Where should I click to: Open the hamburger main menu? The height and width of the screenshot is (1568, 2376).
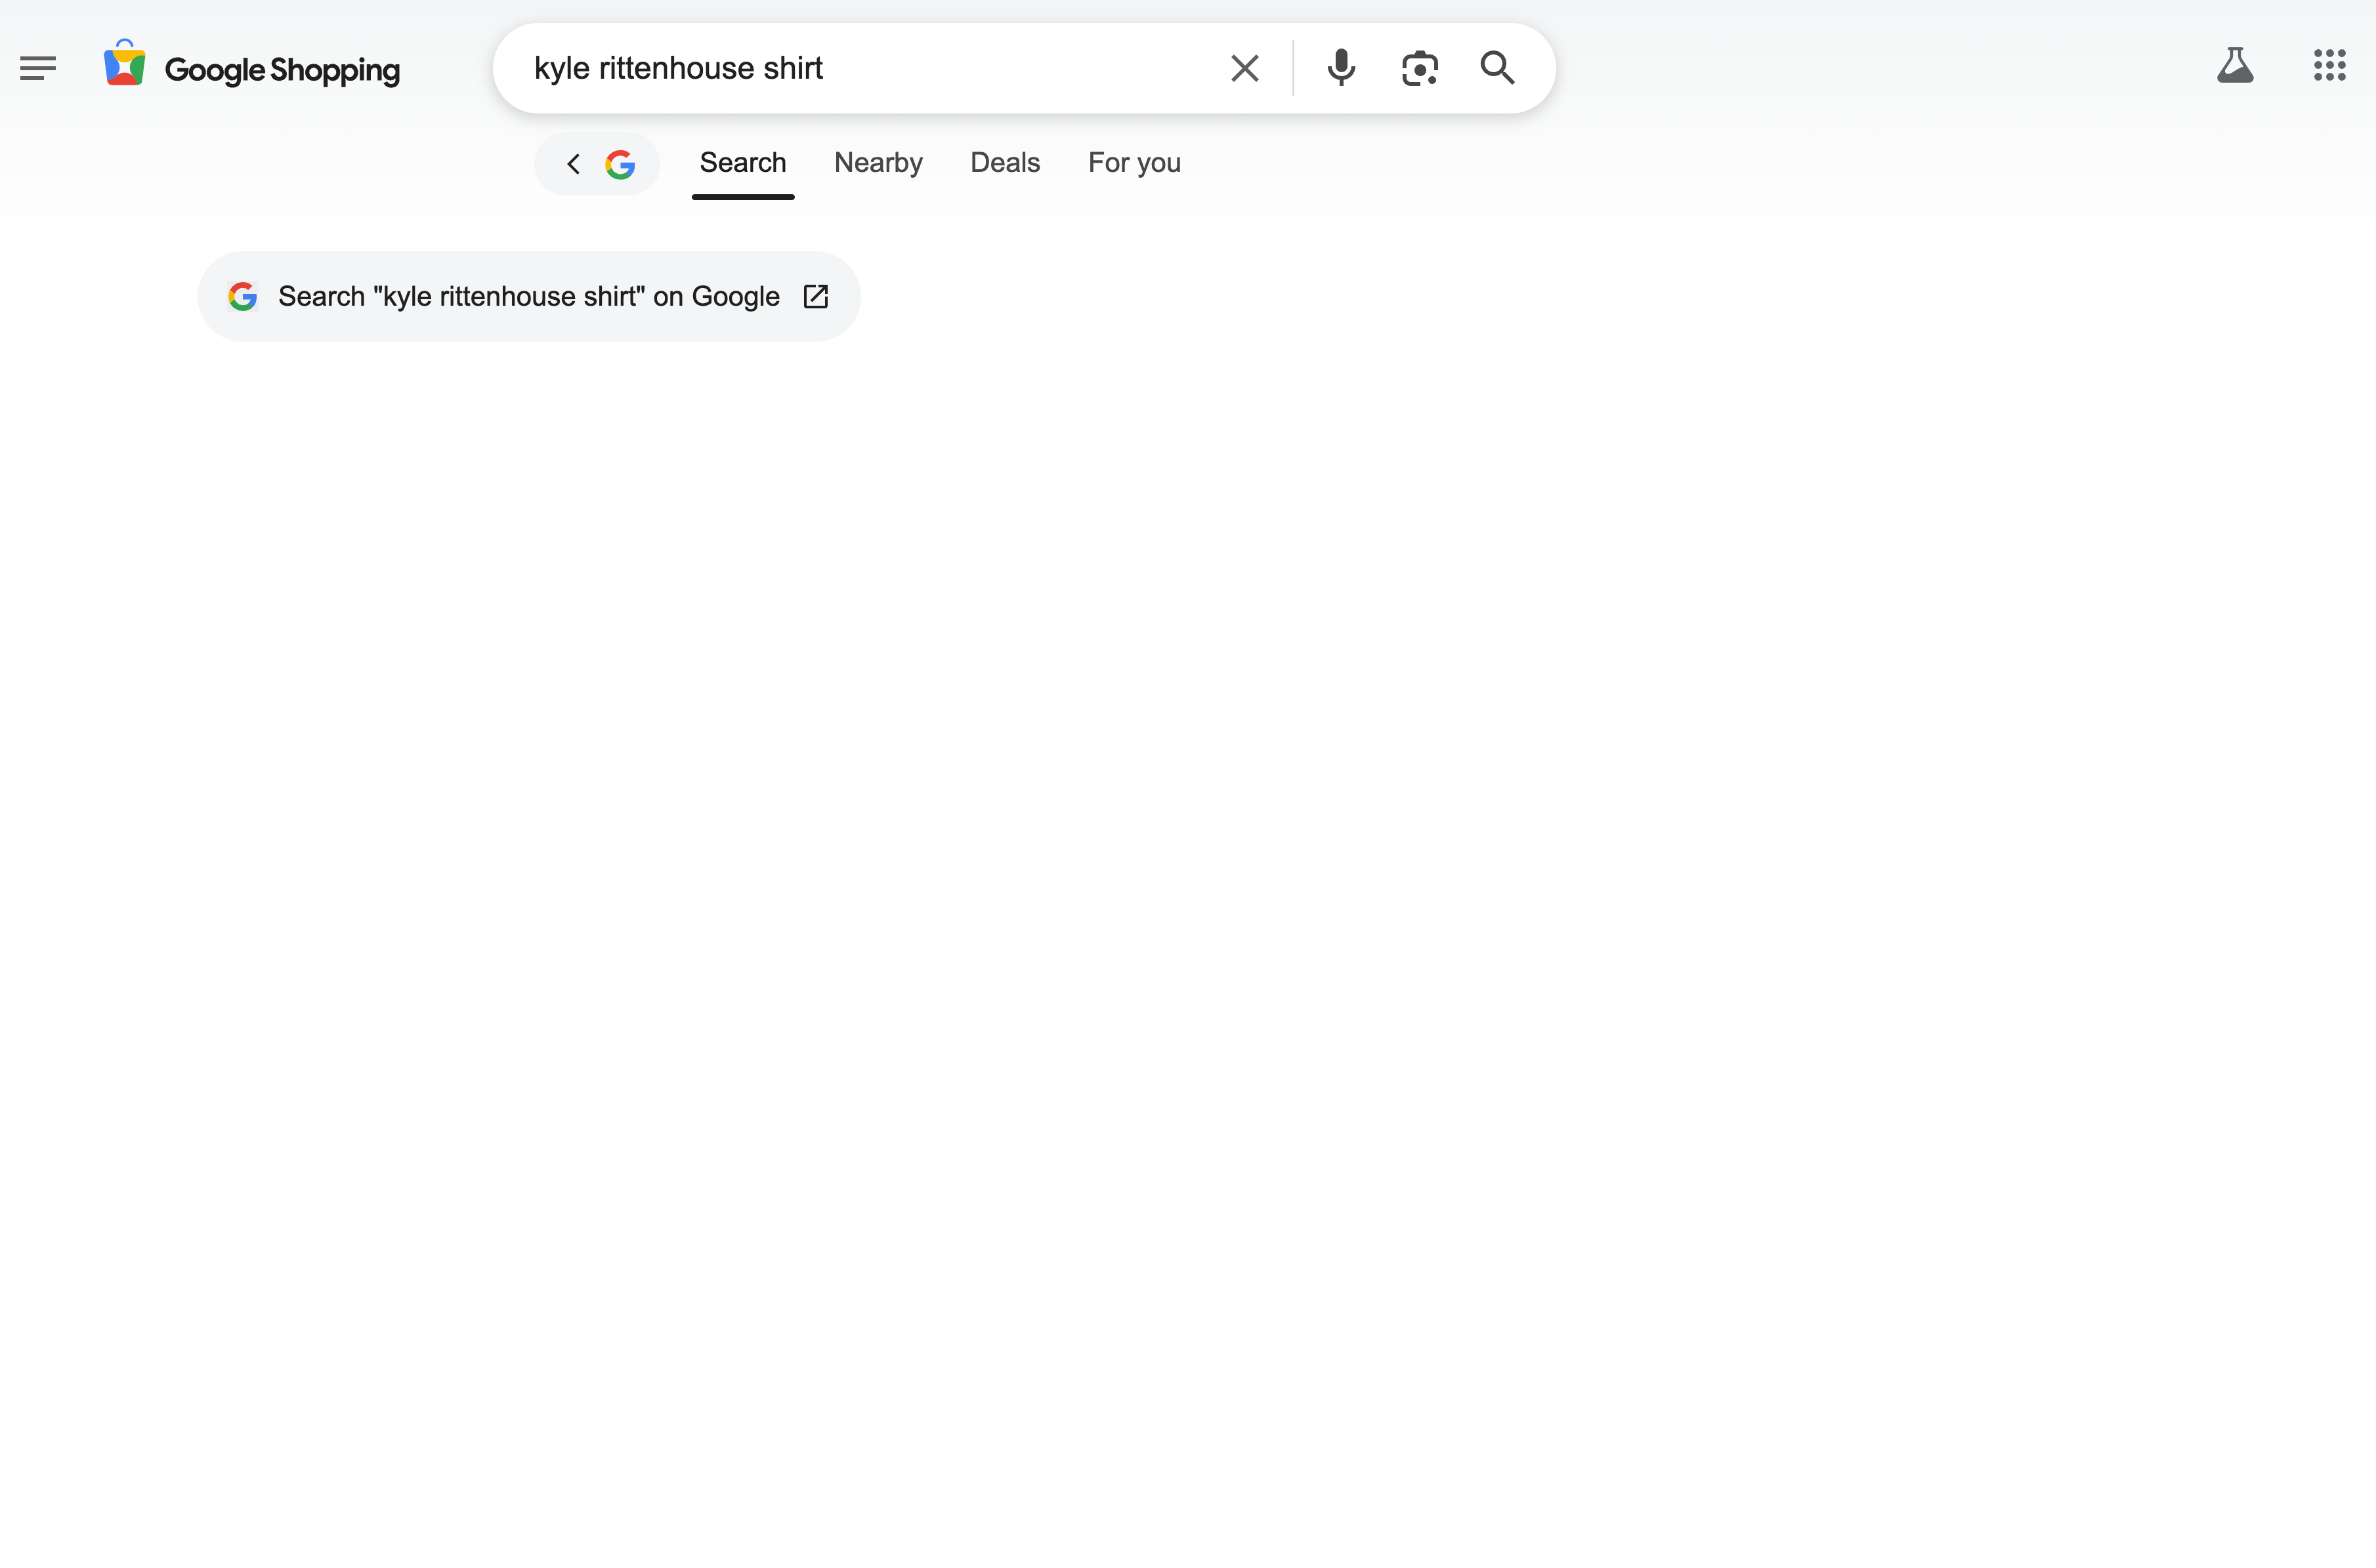[38, 68]
